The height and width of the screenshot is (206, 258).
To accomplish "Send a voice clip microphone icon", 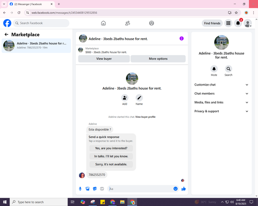I will (x=80, y=189).
